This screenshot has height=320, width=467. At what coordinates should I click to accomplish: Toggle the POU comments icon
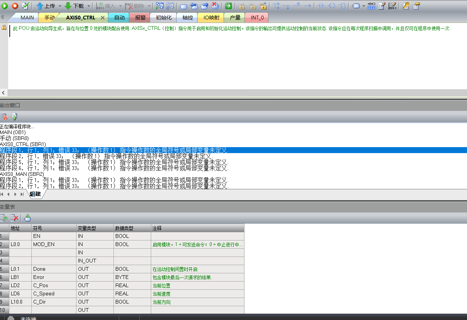382,6
